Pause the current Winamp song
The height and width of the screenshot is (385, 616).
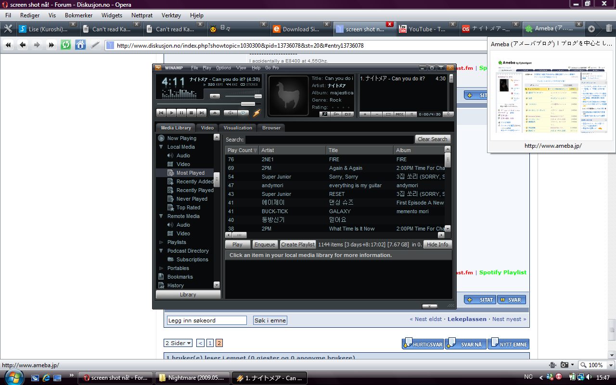(181, 113)
